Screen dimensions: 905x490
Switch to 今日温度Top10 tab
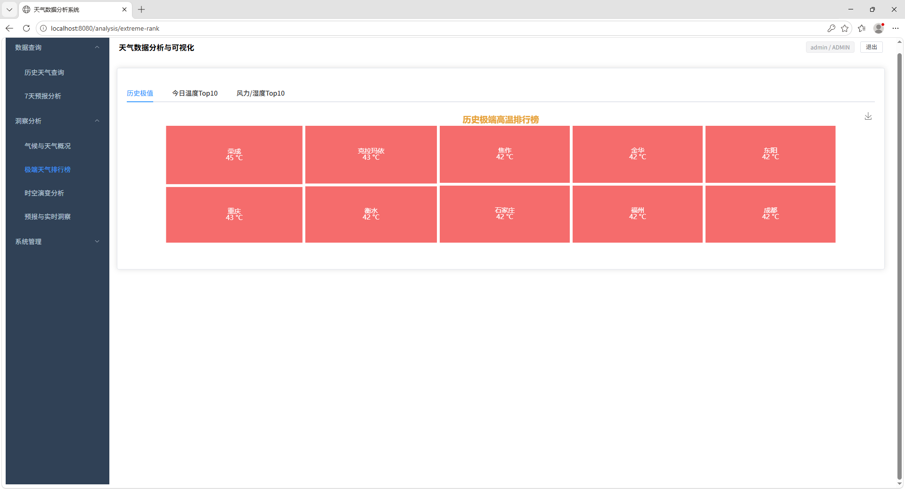click(195, 93)
